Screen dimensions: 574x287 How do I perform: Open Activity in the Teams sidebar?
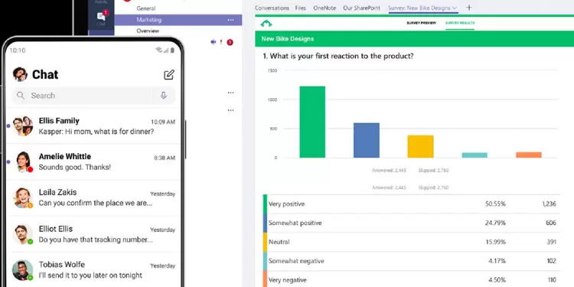tap(101, 2)
